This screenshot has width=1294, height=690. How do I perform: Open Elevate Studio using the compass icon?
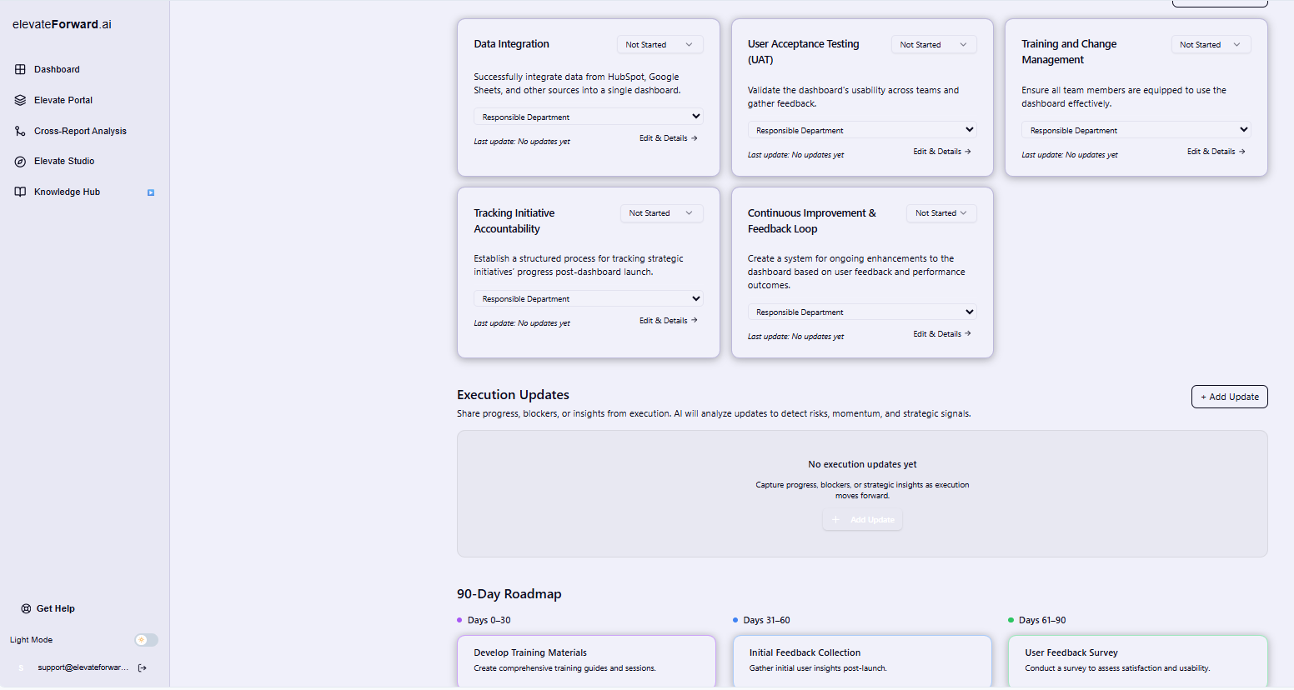(20, 161)
